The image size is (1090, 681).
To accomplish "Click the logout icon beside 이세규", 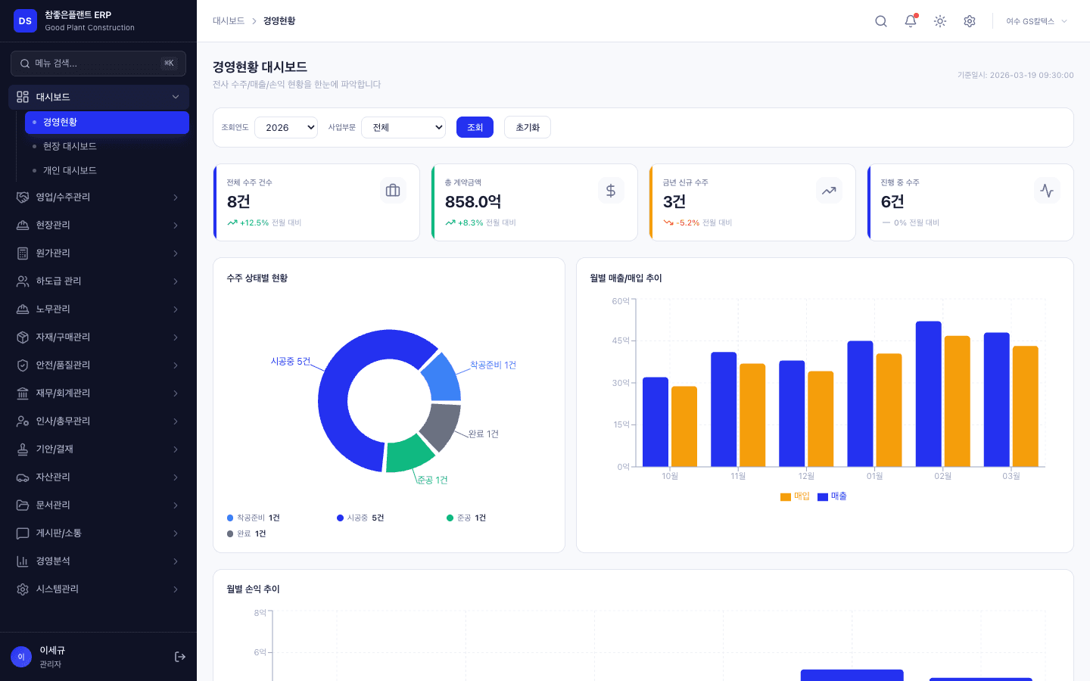I will tap(180, 657).
